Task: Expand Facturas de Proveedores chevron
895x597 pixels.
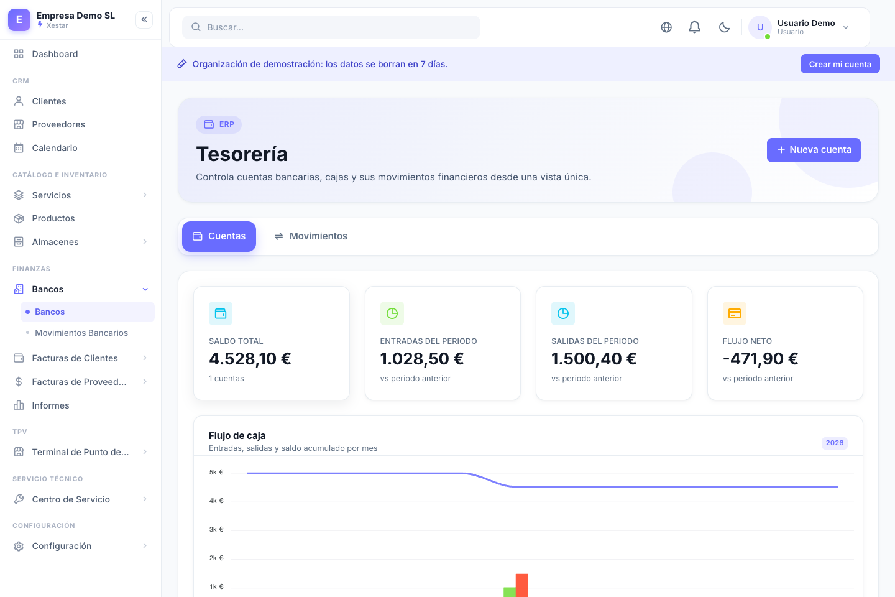Action: [145, 382]
